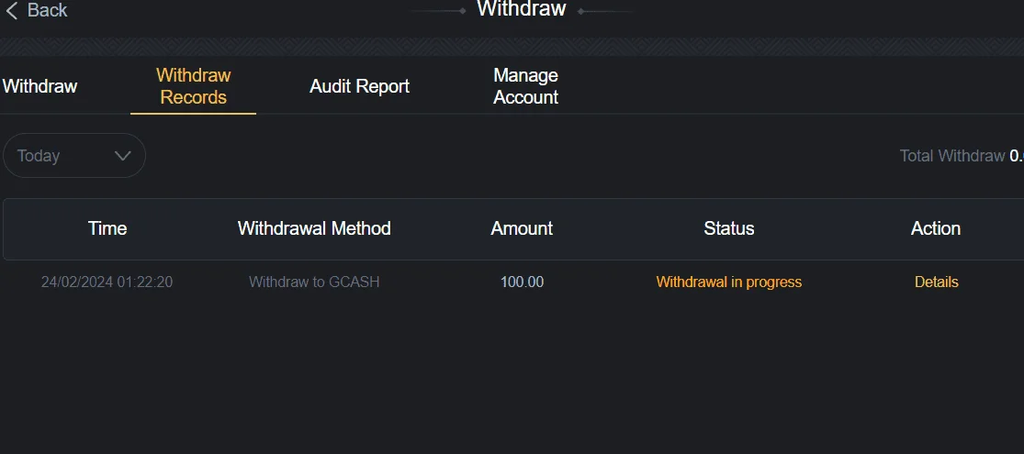Screen dimensions: 1024x454
Task: Go back using the Back label
Action: click(47, 10)
